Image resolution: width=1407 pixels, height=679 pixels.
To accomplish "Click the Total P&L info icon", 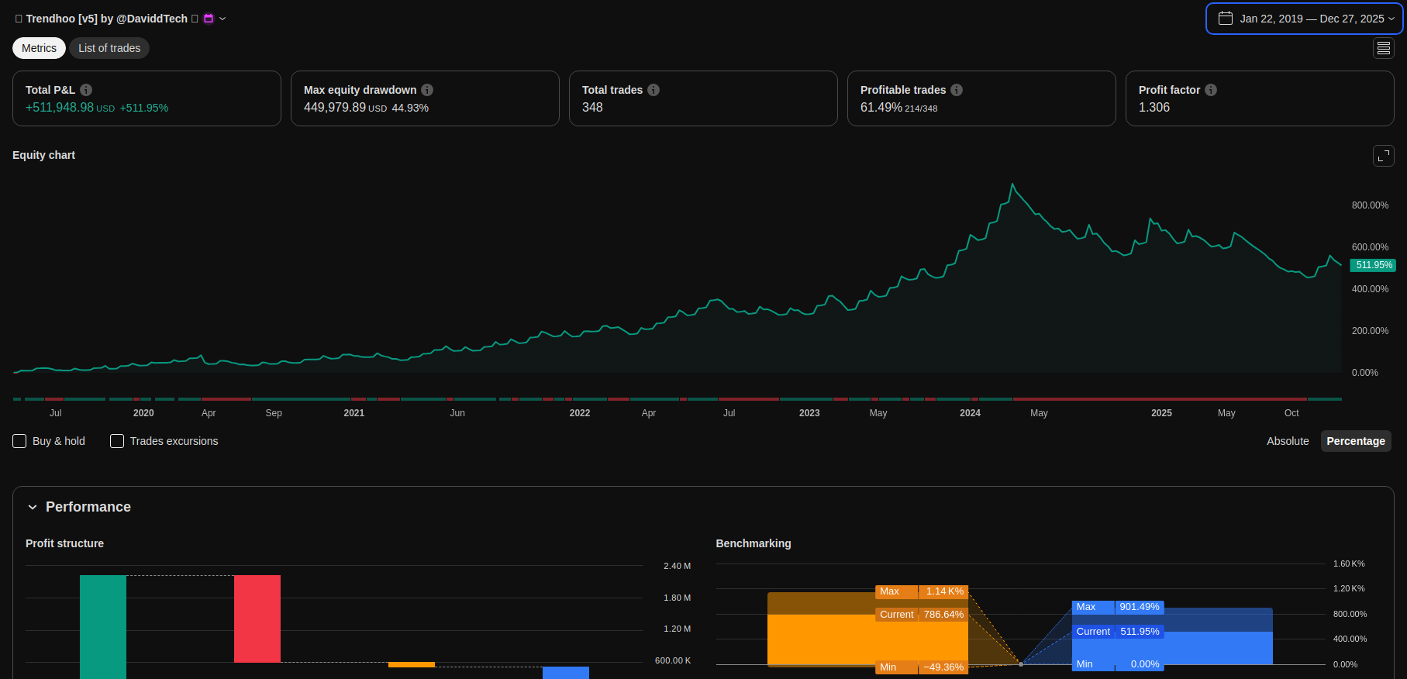I will coord(86,90).
